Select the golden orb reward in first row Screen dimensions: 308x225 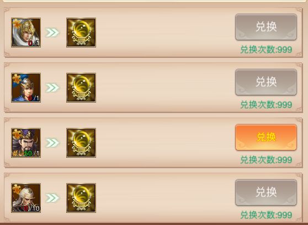(81, 33)
